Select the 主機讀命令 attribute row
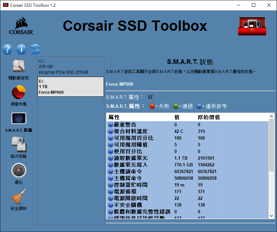This screenshot has width=277, height=232. pos(187,171)
